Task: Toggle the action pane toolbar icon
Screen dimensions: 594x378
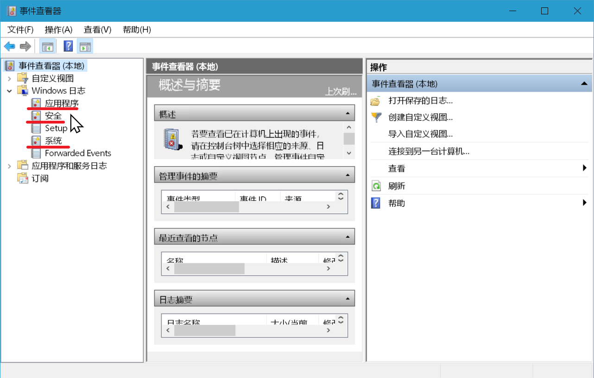Action: point(85,46)
